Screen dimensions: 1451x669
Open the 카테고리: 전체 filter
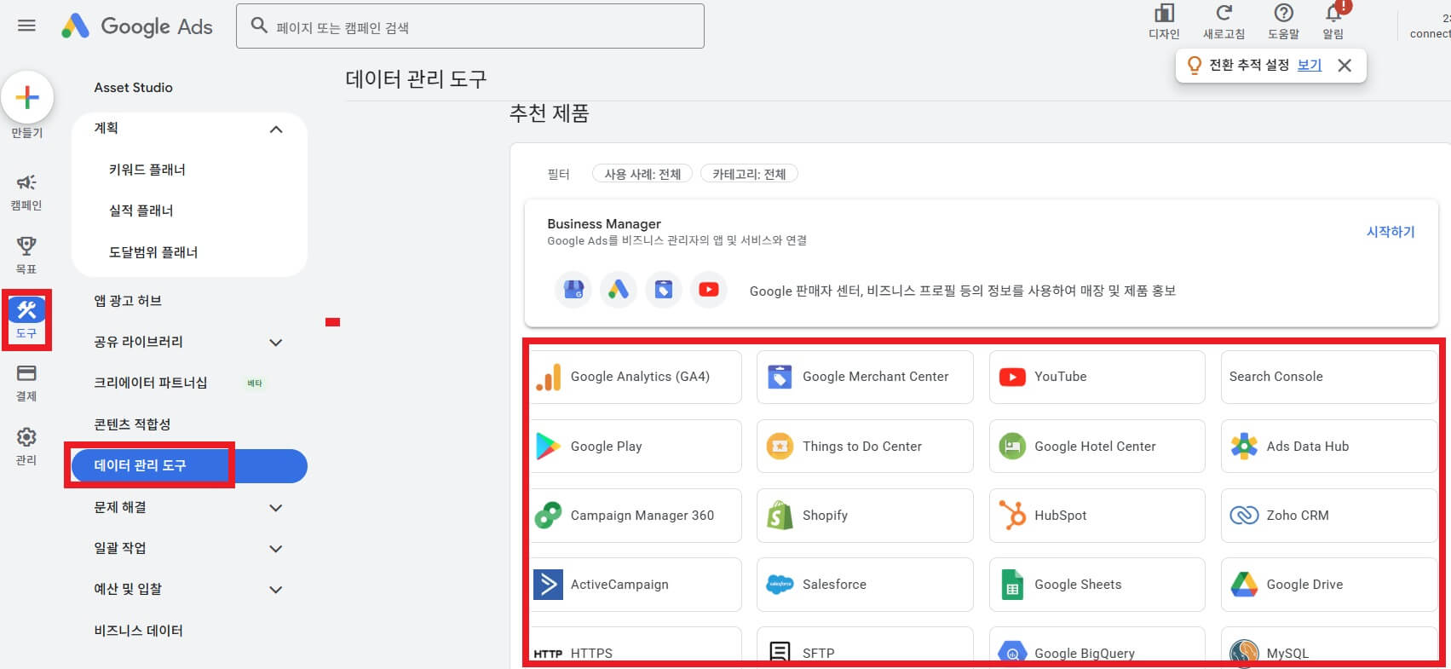tap(749, 174)
